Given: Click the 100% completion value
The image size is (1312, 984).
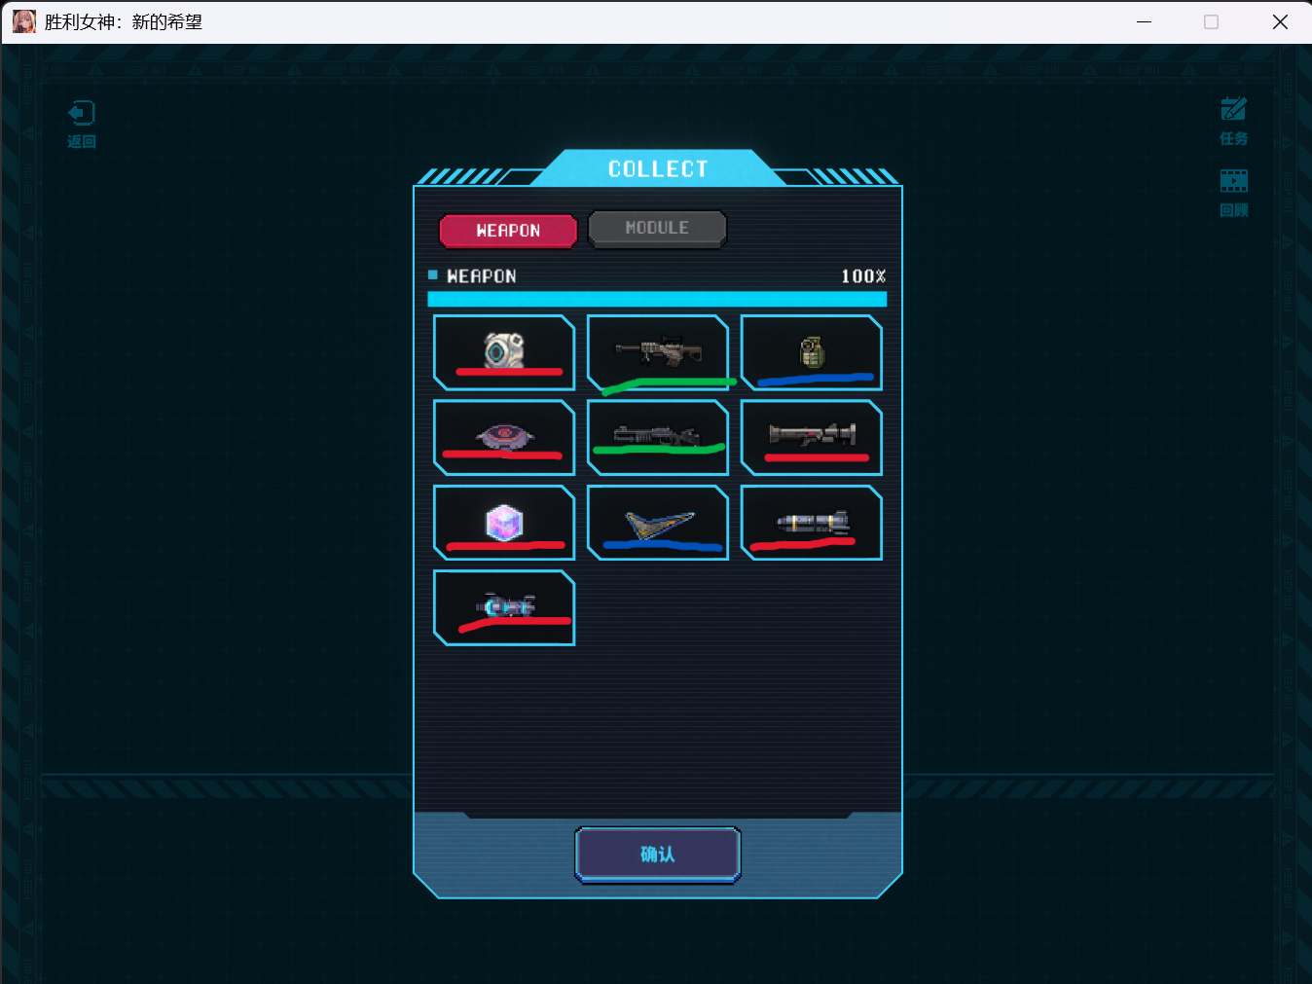Looking at the screenshot, I should (x=863, y=276).
